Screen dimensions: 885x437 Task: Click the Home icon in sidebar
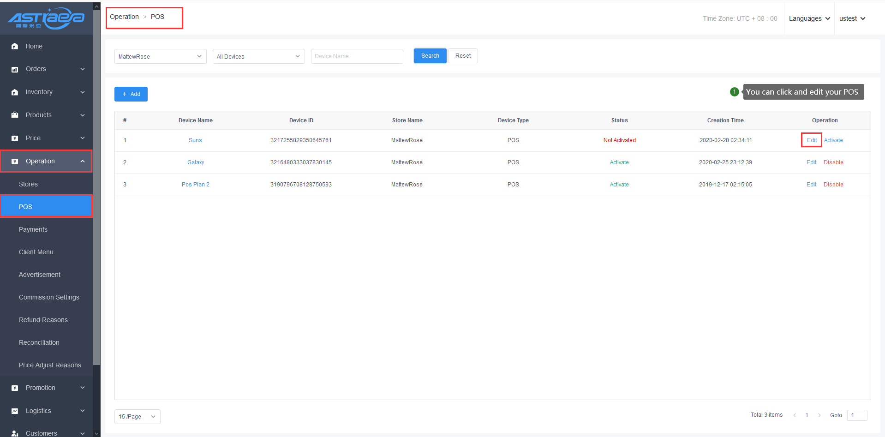tap(15, 46)
